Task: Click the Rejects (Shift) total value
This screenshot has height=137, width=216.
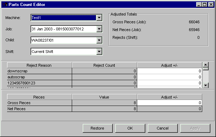Action: [198, 37]
